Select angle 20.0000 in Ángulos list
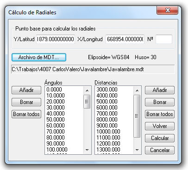The height and width of the screenshot is (170, 188). 64,102
